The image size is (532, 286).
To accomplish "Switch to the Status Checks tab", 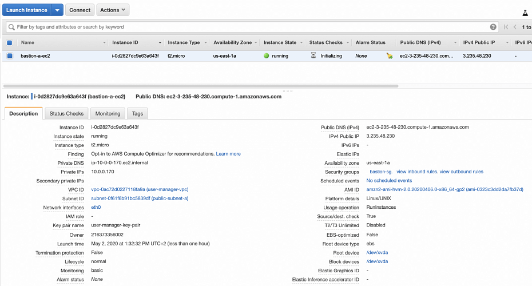I will [66, 114].
